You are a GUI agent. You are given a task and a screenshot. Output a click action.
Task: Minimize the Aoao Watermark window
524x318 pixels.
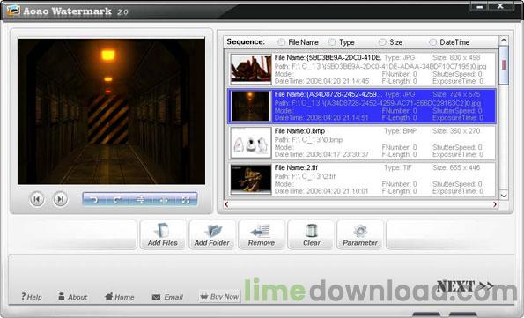pyautogui.click(x=479, y=6)
